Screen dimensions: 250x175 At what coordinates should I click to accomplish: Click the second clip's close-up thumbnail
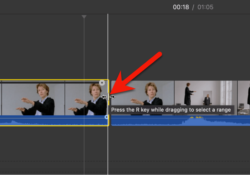[143, 98]
